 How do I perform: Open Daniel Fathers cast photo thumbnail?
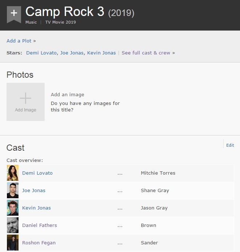pos(13,225)
